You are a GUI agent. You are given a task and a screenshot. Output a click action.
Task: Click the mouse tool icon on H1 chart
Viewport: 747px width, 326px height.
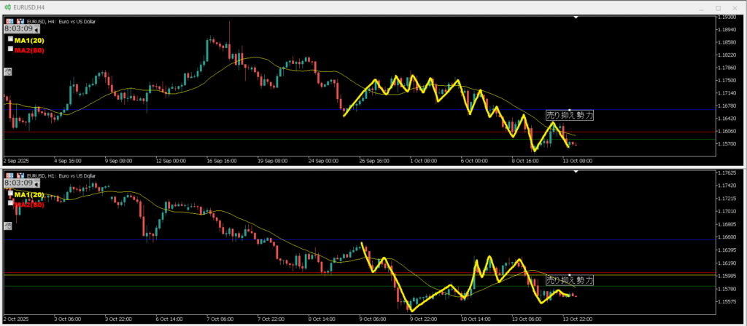[7, 226]
